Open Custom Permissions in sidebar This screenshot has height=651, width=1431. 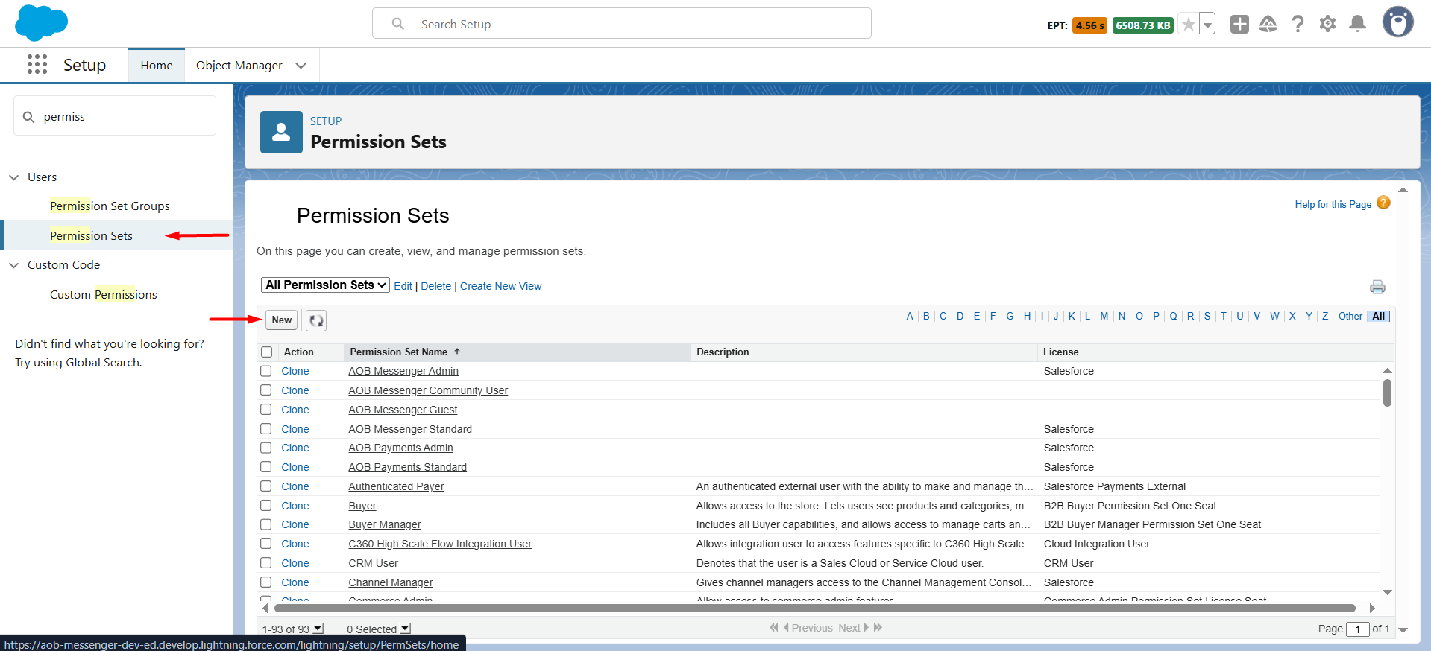point(104,295)
